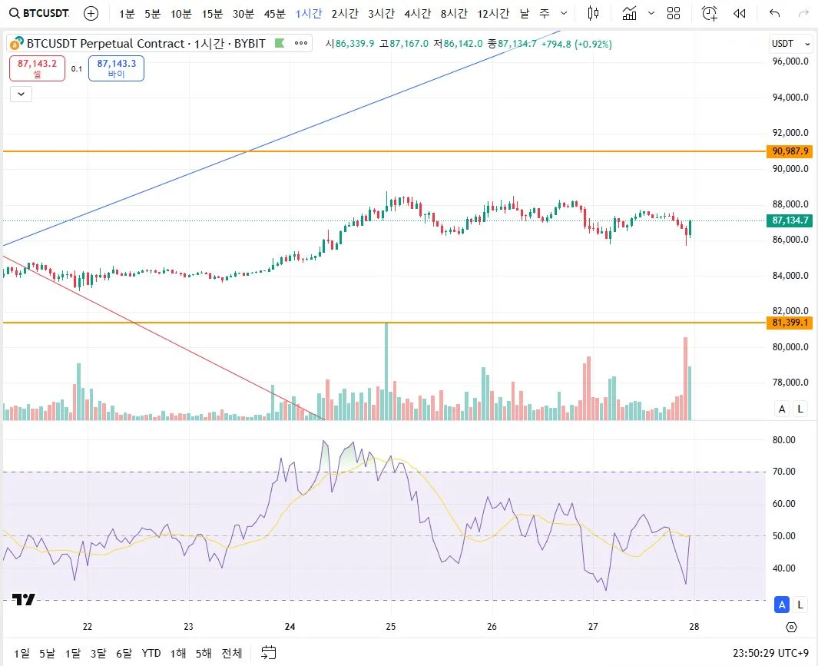The height and width of the screenshot is (666, 818).
Task: Toggle log scale L on RSI pane
Action: 800,605
